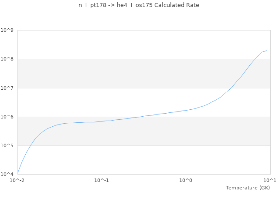
Task: Click the Temperature (GK) axis title
Action: click(x=248, y=188)
